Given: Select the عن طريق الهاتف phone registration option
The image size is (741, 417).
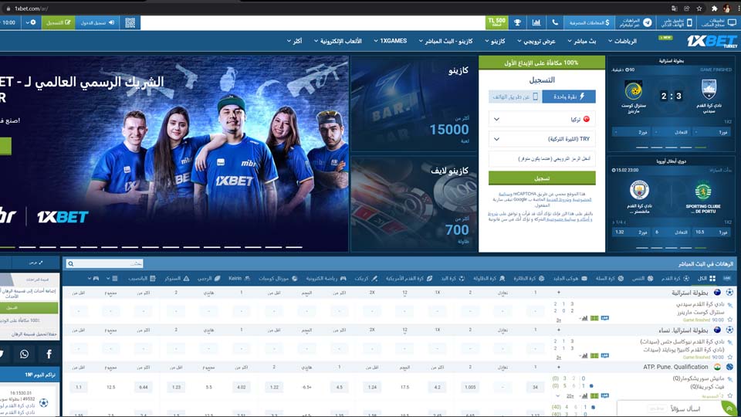Looking at the screenshot, I should (515, 97).
